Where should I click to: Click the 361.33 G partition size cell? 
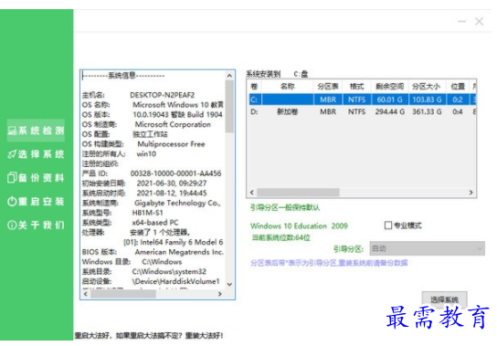click(427, 111)
